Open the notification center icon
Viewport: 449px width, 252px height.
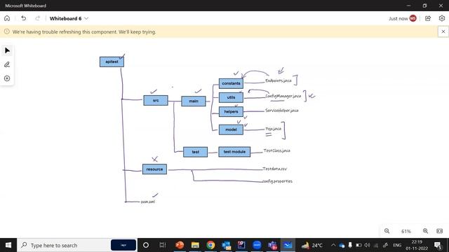pyautogui.click(x=438, y=245)
